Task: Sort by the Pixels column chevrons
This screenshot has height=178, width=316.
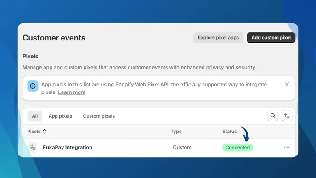Action: pyautogui.click(x=45, y=132)
